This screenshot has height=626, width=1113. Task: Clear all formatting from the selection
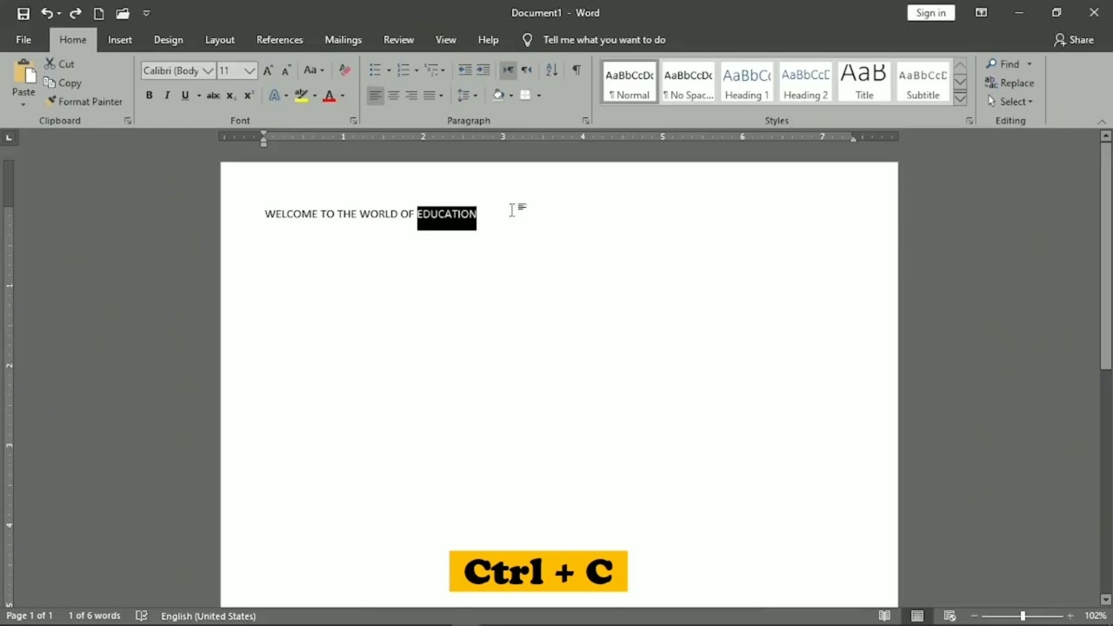pyautogui.click(x=345, y=70)
